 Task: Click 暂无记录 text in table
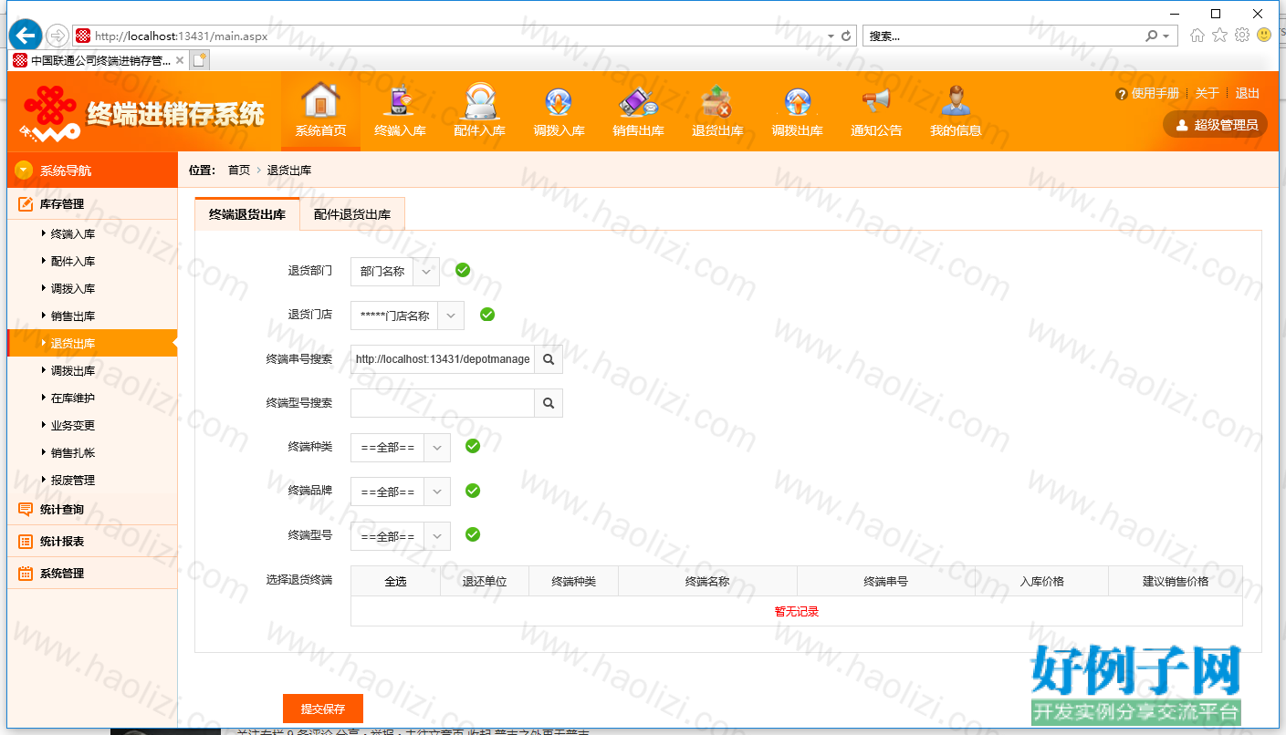point(797,611)
